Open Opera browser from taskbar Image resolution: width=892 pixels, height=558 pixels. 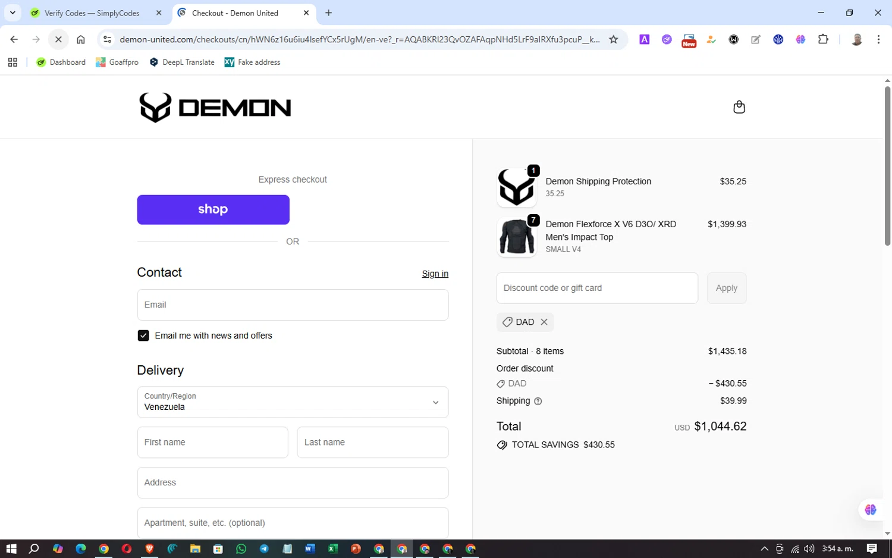(x=126, y=548)
